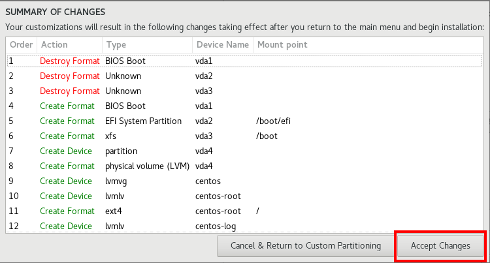Click Cancel & Return to Custom Partitioning
490x263 pixels.
(x=306, y=246)
